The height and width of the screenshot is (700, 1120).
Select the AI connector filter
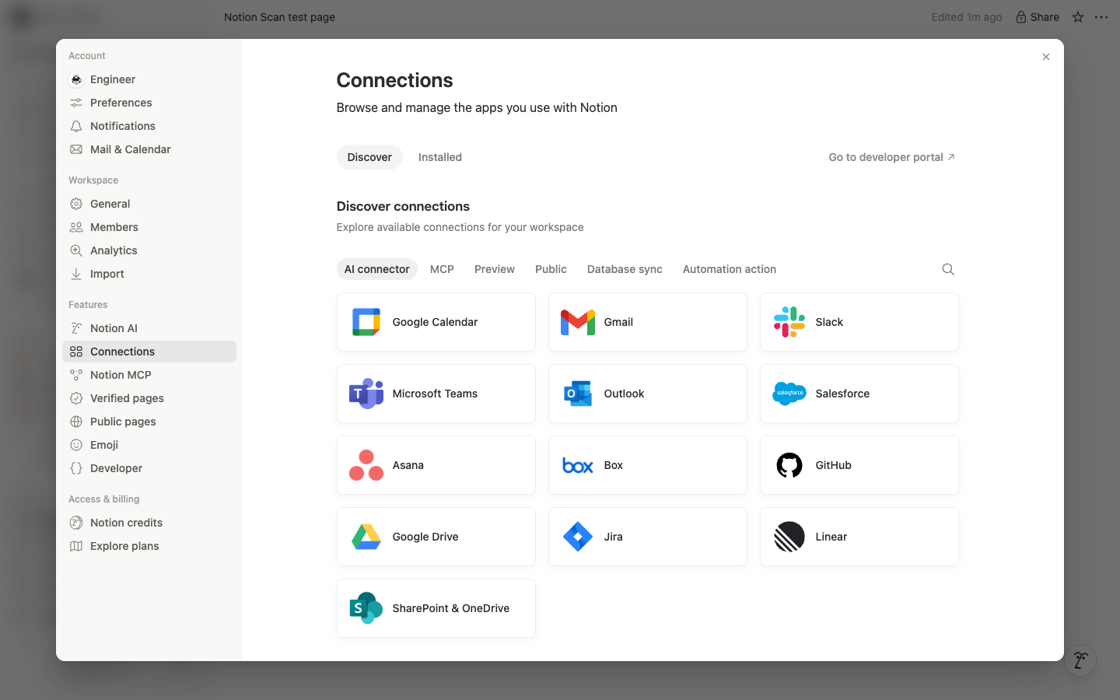coord(377,269)
